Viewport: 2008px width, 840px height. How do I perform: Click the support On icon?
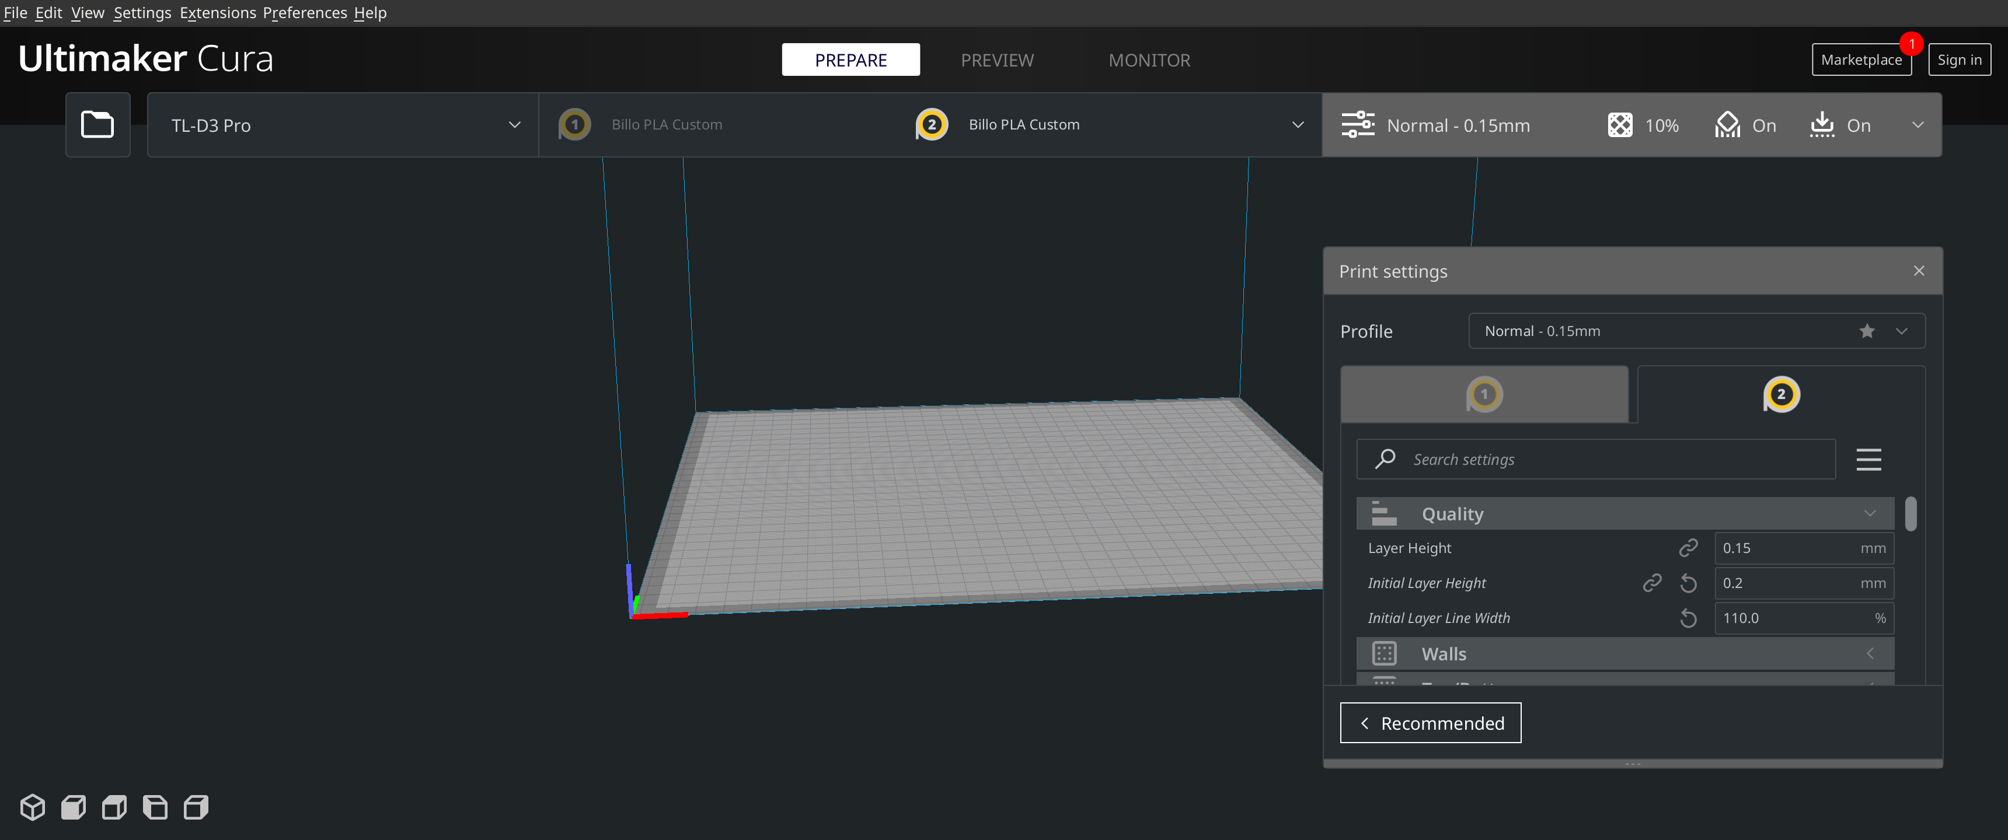[1727, 125]
